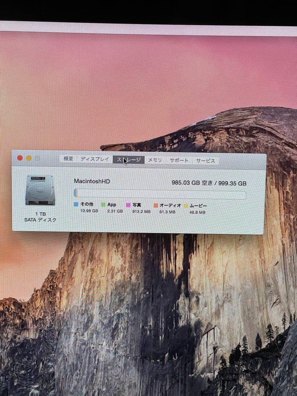Open the ディスプレイ tab

click(x=95, y=159)
